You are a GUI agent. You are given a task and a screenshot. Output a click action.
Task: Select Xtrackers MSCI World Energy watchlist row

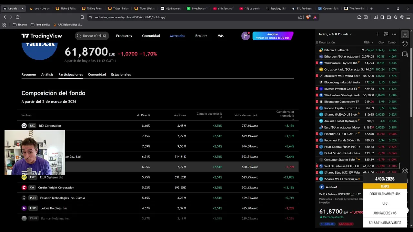358,76
